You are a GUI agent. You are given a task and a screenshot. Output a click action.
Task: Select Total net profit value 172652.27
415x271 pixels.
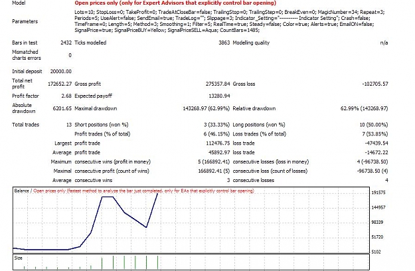tap(60, 84)
